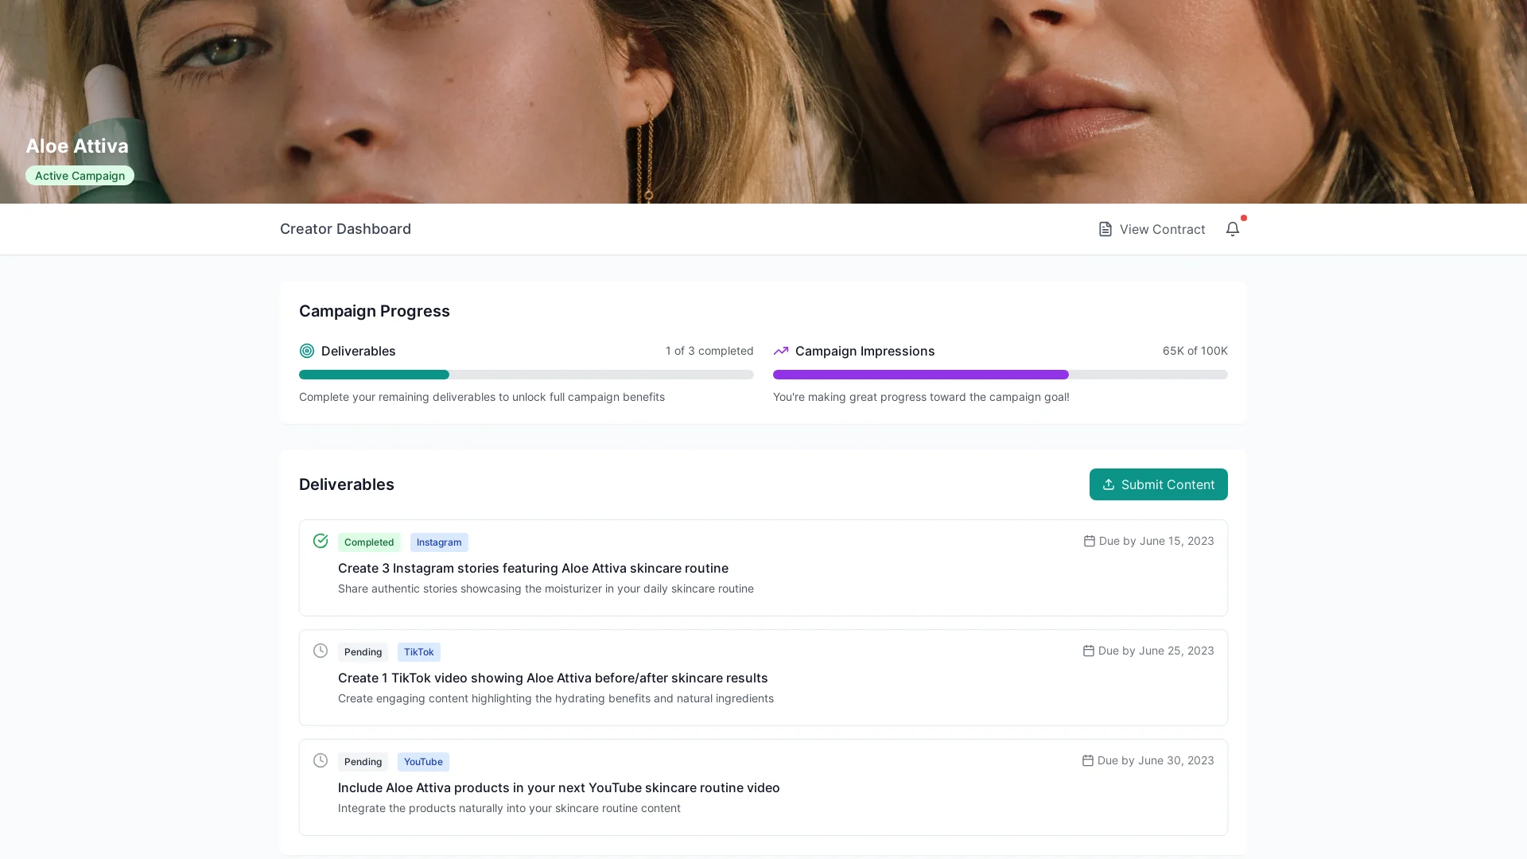
Task: Click calendar icon next to June 30 due date
Action: click(1087, 760)
